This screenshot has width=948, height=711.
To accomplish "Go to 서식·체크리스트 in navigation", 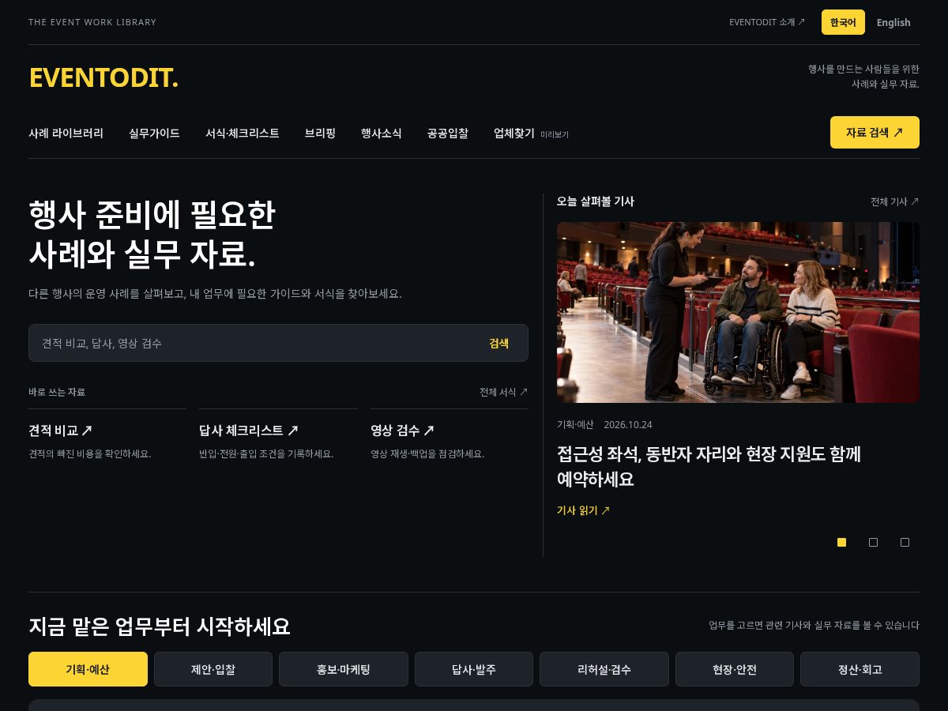I will [243, 134].
